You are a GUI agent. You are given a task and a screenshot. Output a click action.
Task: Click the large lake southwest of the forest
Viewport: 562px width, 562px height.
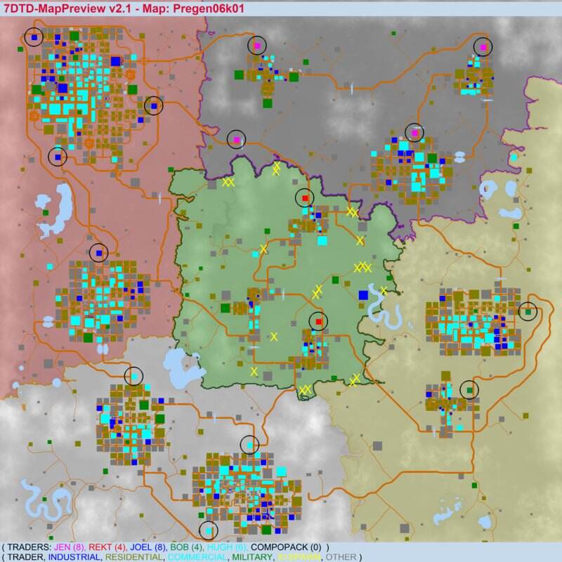[178, 367]
